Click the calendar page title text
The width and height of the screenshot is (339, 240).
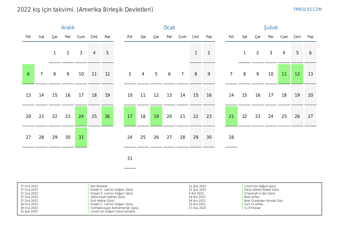click(85, 10)
